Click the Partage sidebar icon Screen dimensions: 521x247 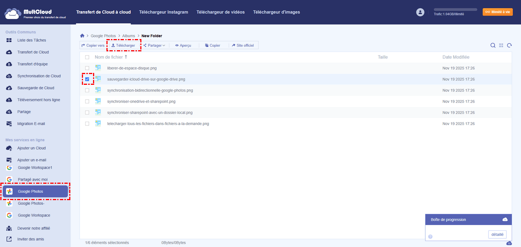point(9,112)
